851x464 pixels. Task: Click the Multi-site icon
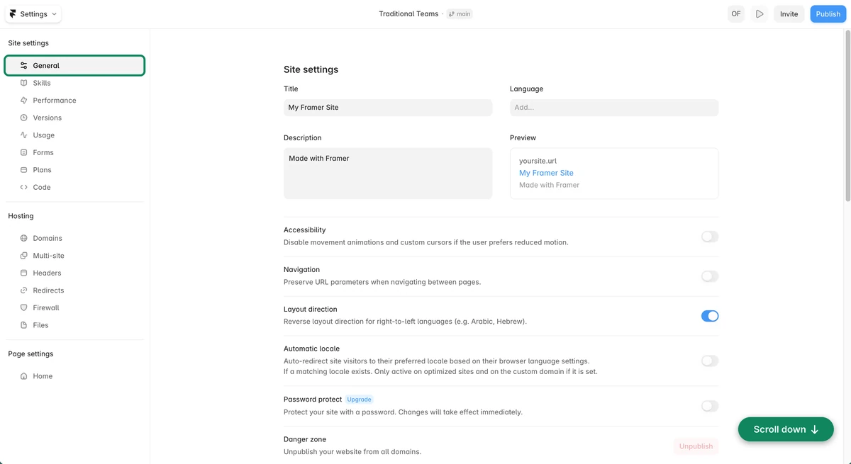[24, 256]
